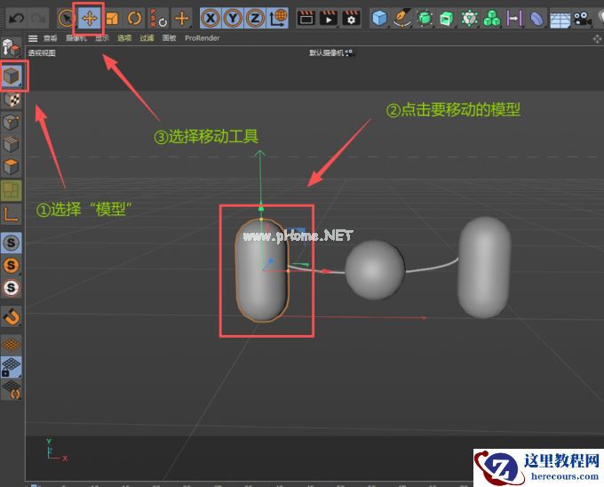Select the Move tool in top toolbar
Screen dimensions: 604x487
pyautogui.click(x=89, y=18)
